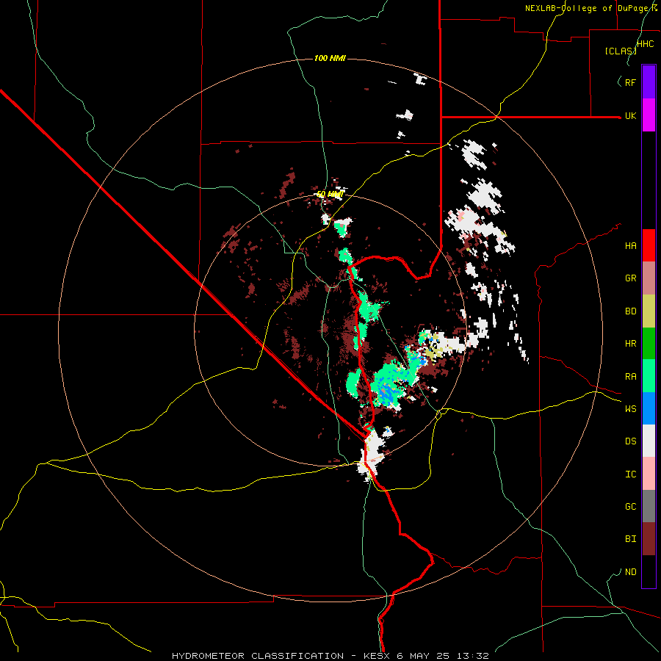
Task: Click the GC legend label
Action: click(630, 507)
